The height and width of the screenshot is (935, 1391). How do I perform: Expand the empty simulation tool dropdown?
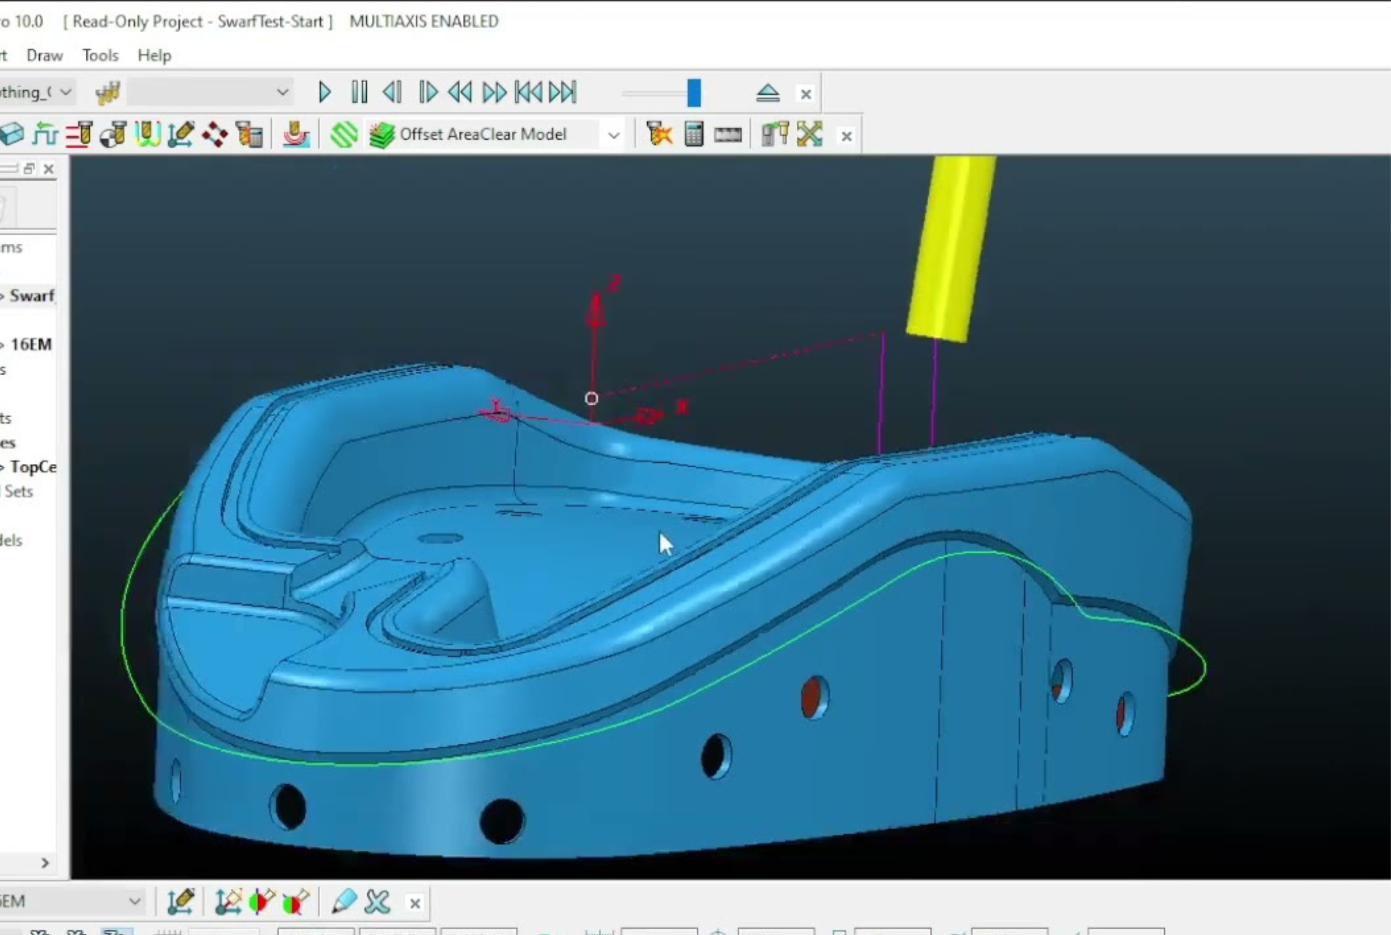[x=283, y=92]
